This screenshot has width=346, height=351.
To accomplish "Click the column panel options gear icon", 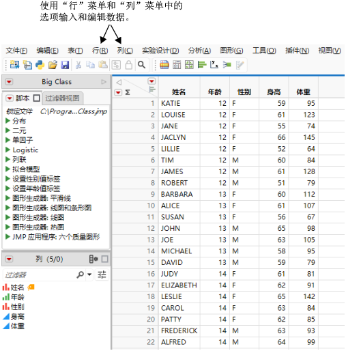I will coord(93,259).
